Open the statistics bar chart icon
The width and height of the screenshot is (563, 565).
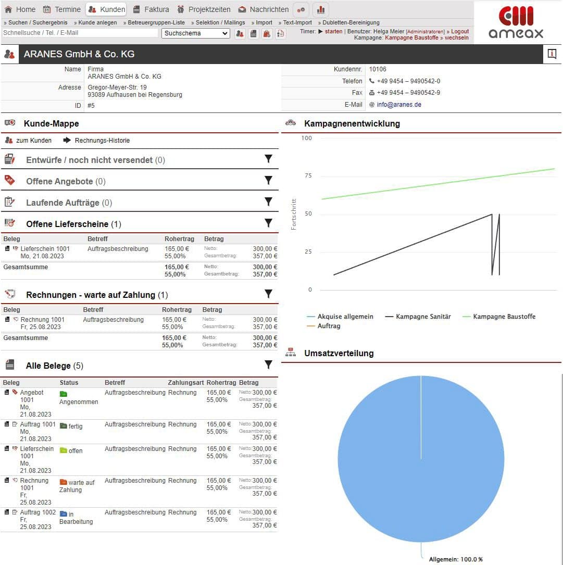[321, 9]
